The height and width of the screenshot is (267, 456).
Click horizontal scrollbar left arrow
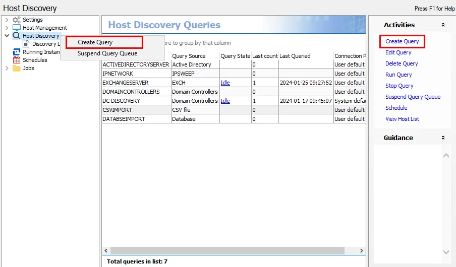(x=106, y=250)
